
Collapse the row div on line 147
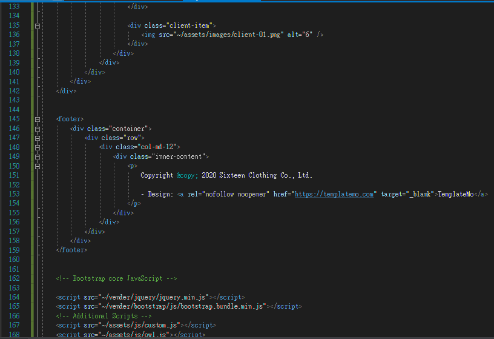[38, 138]
